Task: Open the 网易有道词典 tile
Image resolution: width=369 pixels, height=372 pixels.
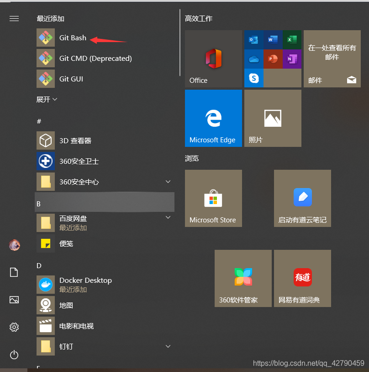Action: click(x=302, y=278)
